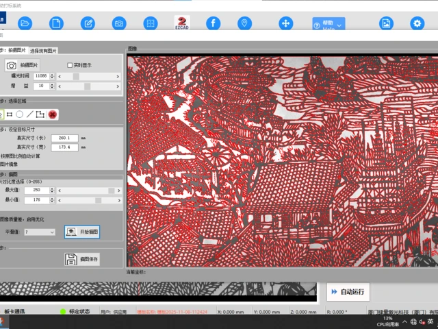Image resolution: width=438 pixels, height=329 pixels.
Task: Click the green 标定状态 indicator
Action: [63, 311]
